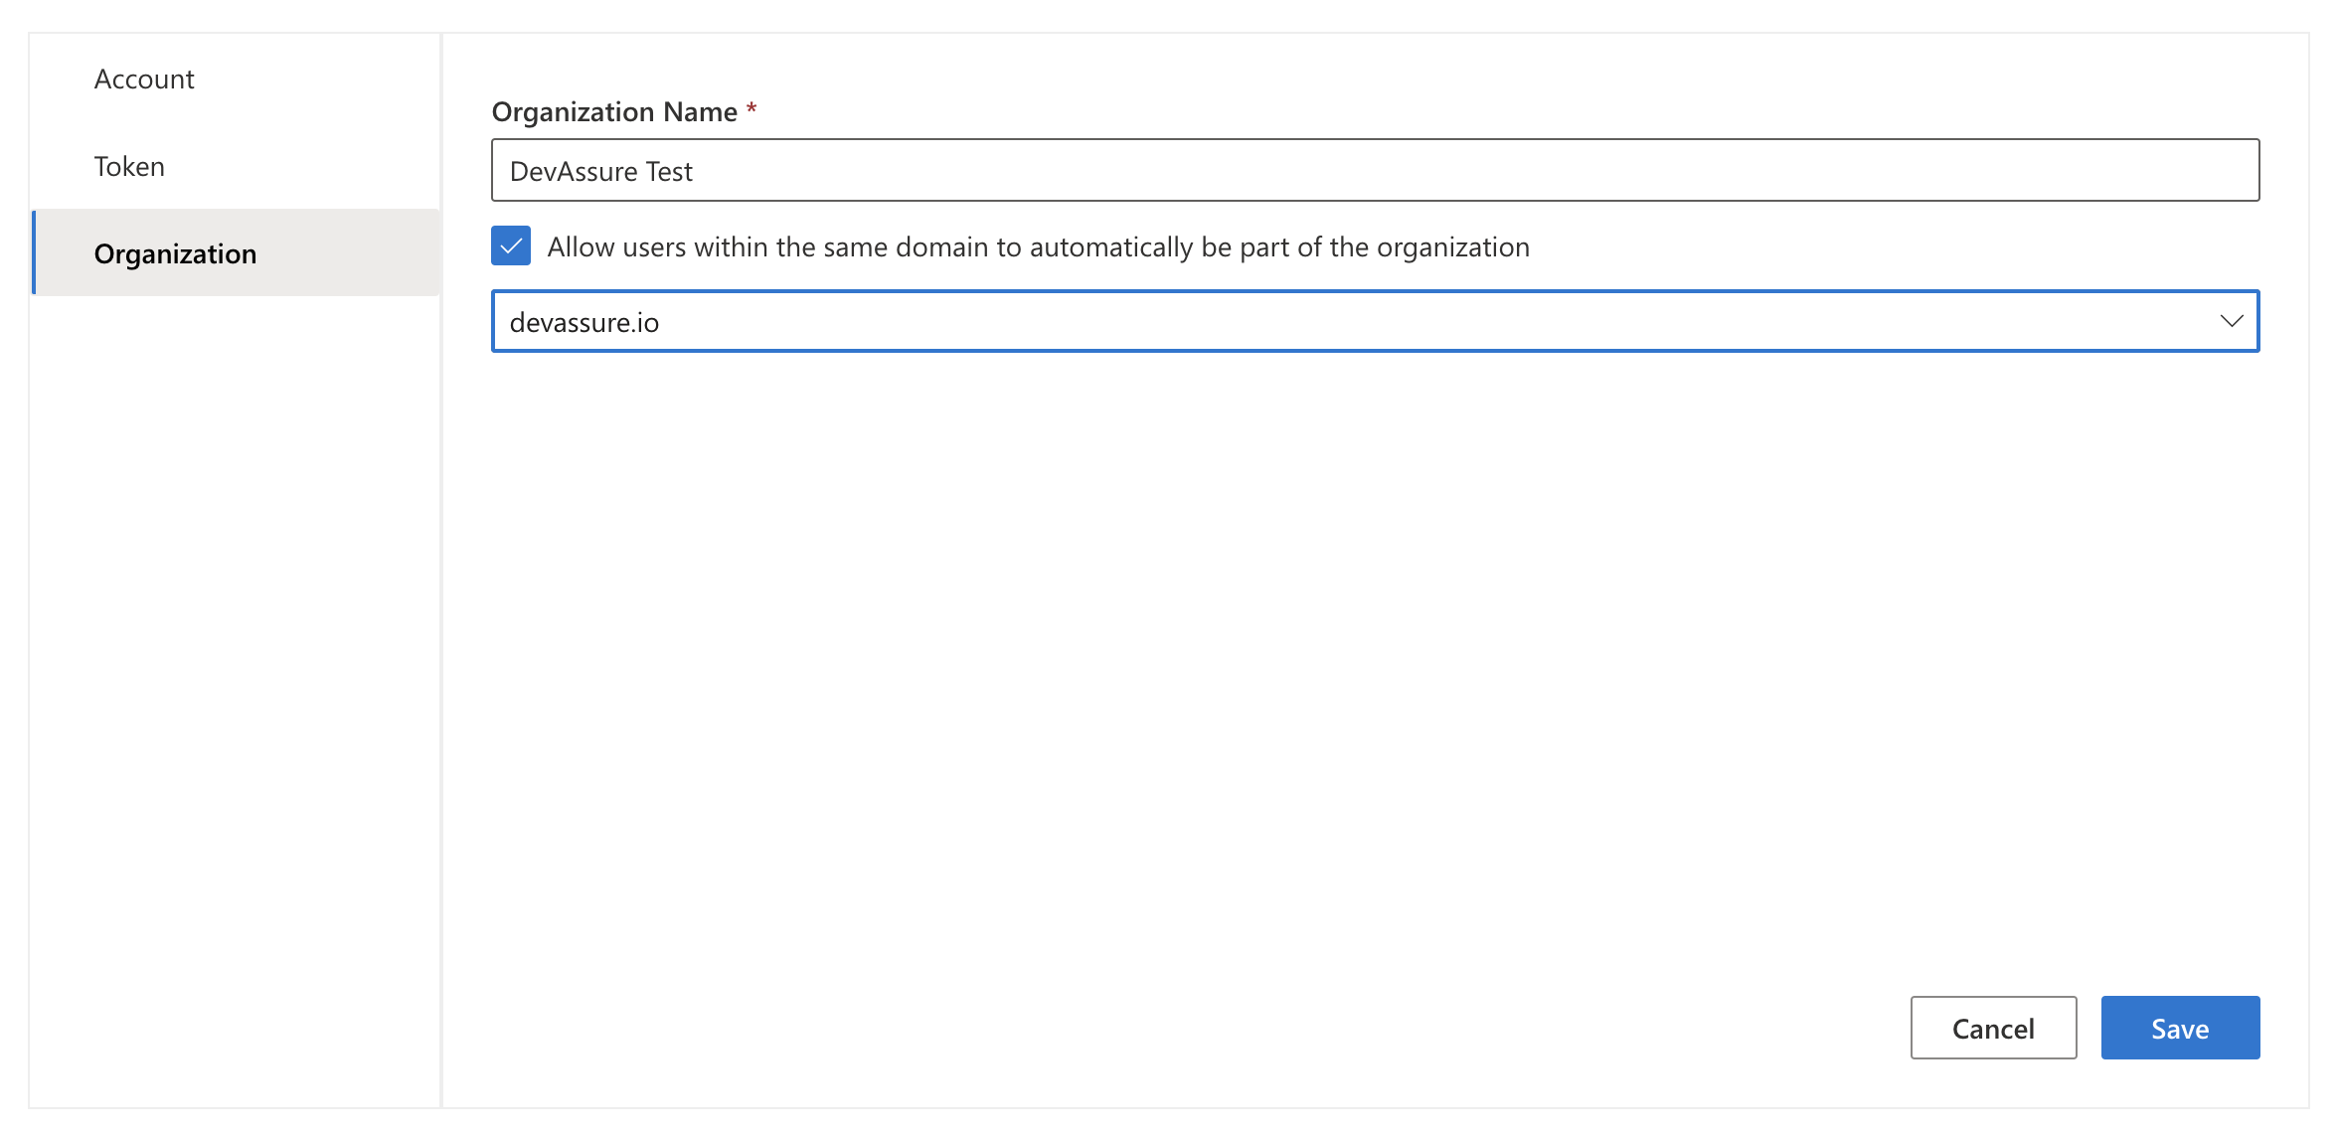Open the devassure.io domain dropdown
Image resolution: width=2338 pixels, height=1133 pixels.
[1375, 321]
